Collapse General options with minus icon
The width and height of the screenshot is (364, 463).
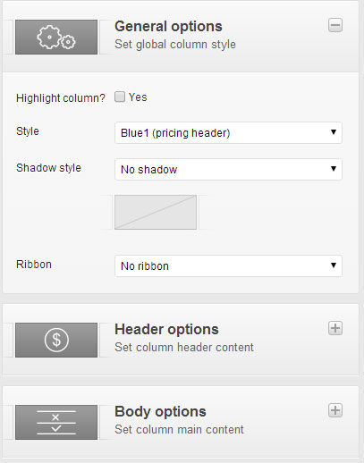pyautogui.click(x=335, y=25)
